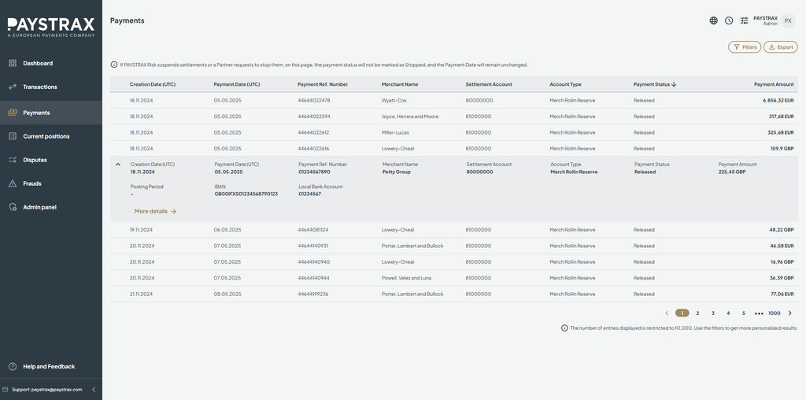The width and height of the screenshot is (806, 400).
Task: Follow the More details link
Action: pos(155,211)
